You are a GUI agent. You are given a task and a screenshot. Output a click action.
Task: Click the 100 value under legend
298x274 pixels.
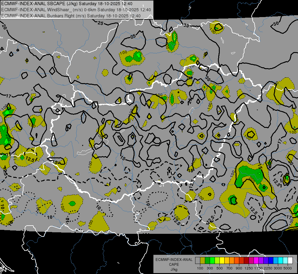[200, 268]
